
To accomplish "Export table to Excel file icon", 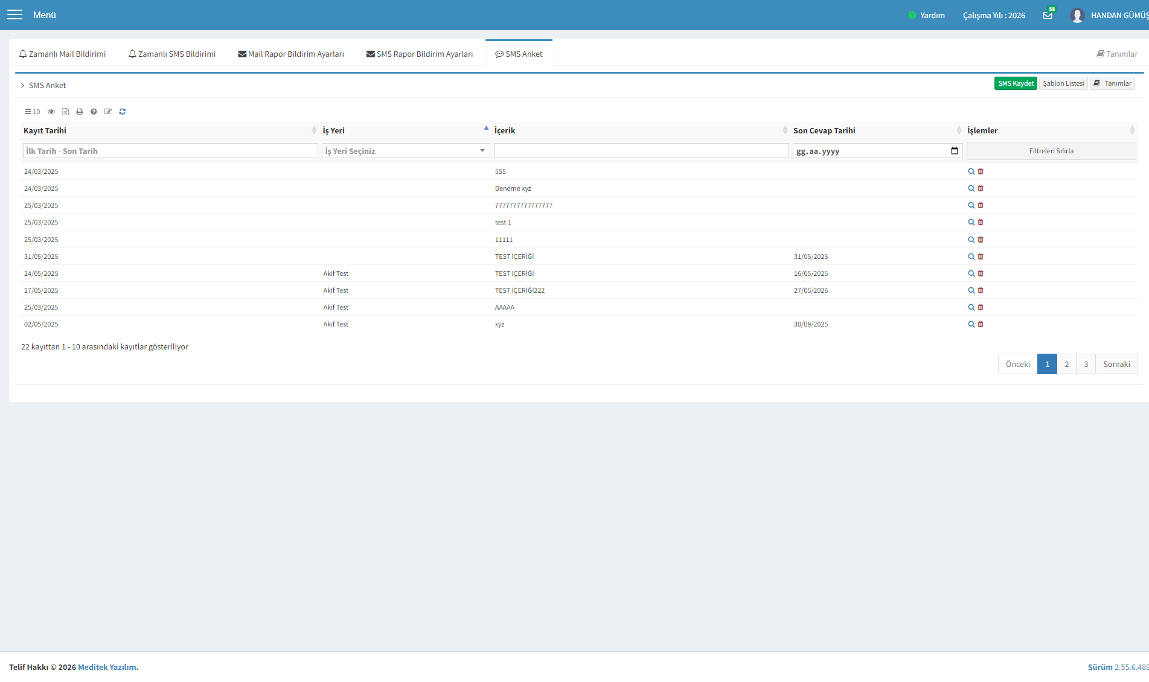I will pos(65,112).
